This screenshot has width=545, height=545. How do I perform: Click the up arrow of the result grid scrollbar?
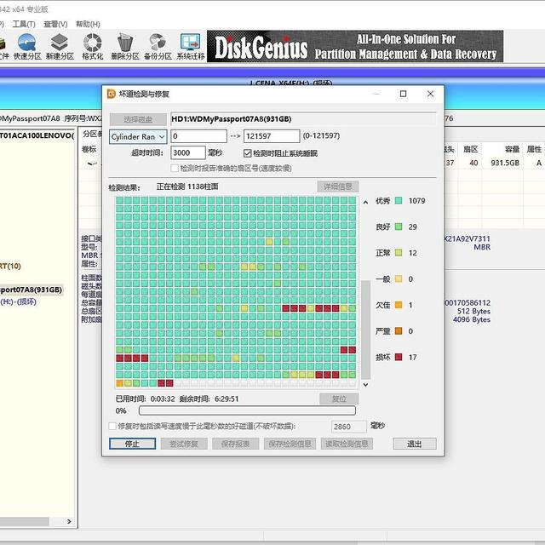[365, 202]
